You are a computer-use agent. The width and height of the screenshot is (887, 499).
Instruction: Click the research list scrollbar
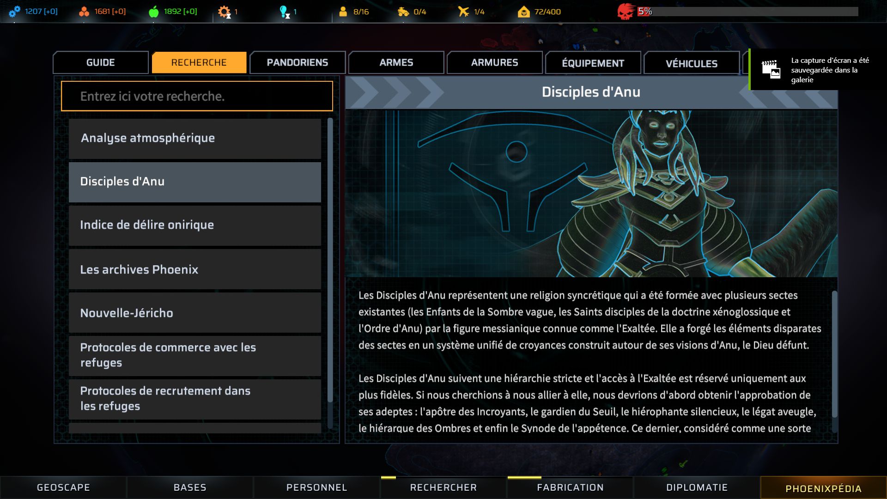click(330, 260)
